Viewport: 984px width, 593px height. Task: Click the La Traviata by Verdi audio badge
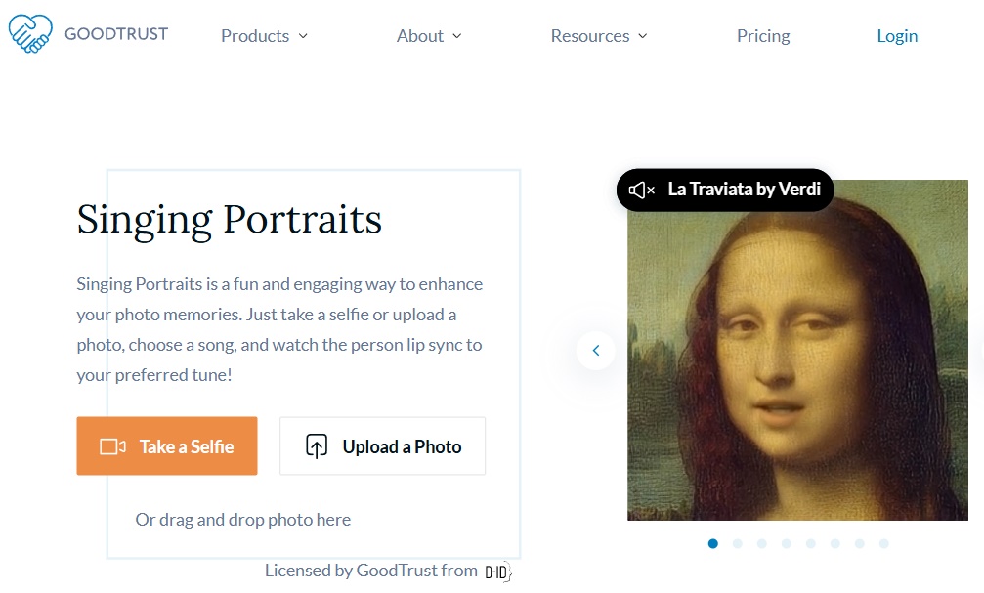click(725, 190)
